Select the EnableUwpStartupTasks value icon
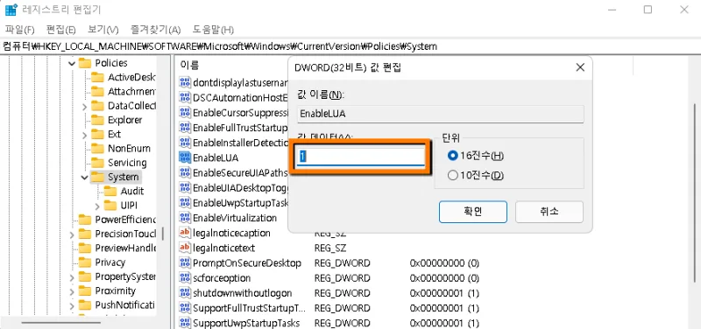The width and height of the screenshot is (701, 329). tap(185, 203)
